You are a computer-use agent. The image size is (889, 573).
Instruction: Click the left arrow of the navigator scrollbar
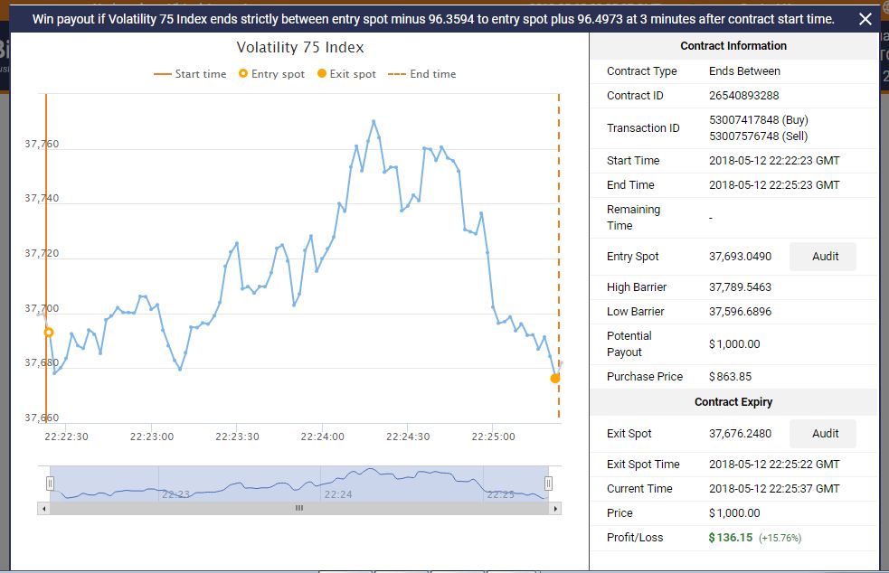pos(41,509)
